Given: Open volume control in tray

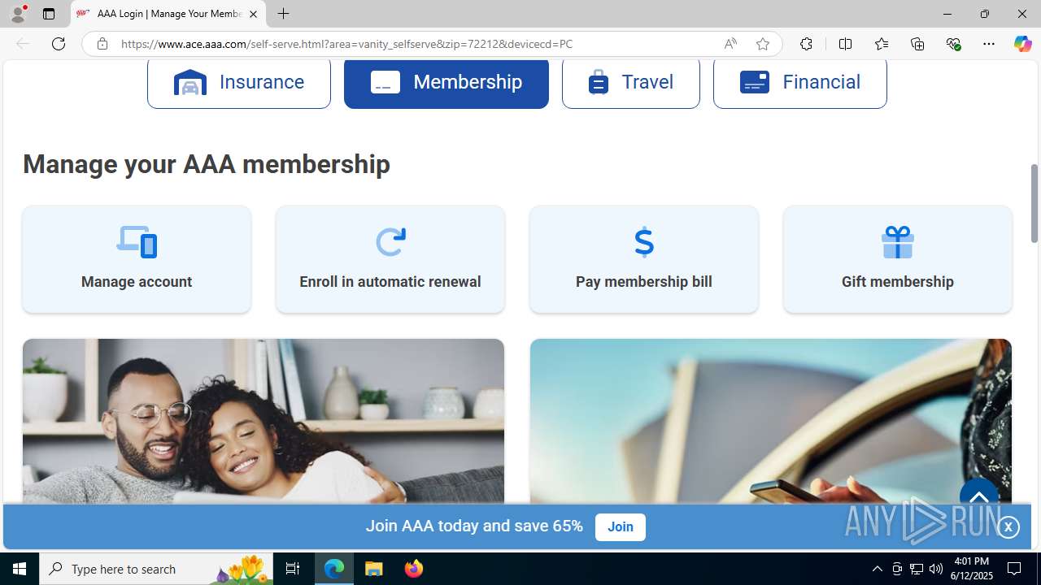Looking at the screenshot, I should pos(936,569).
